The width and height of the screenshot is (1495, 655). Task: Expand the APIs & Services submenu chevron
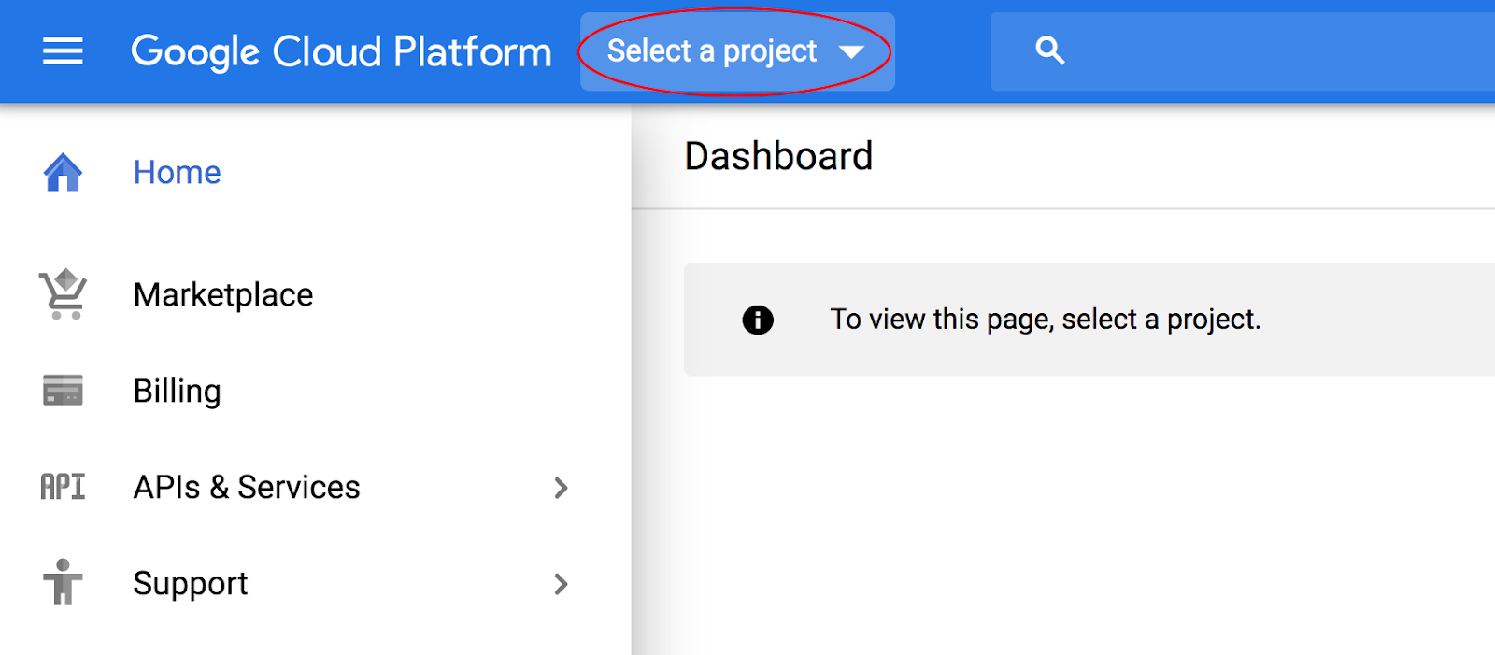[x=561, y=488]
